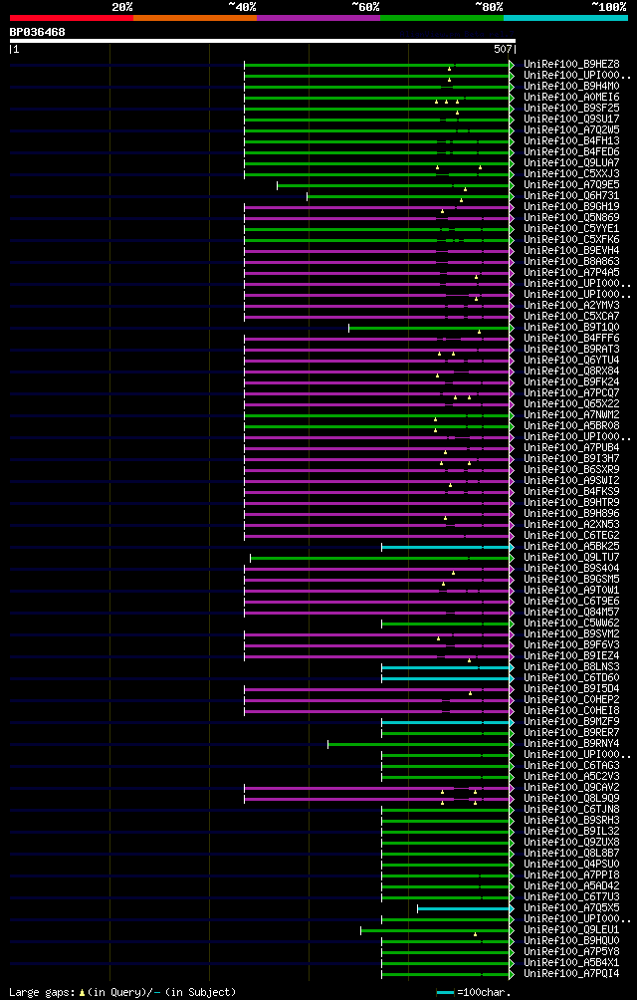
Task: Click the UniRef100_A2YMV3 label
Action: (571, 306)
